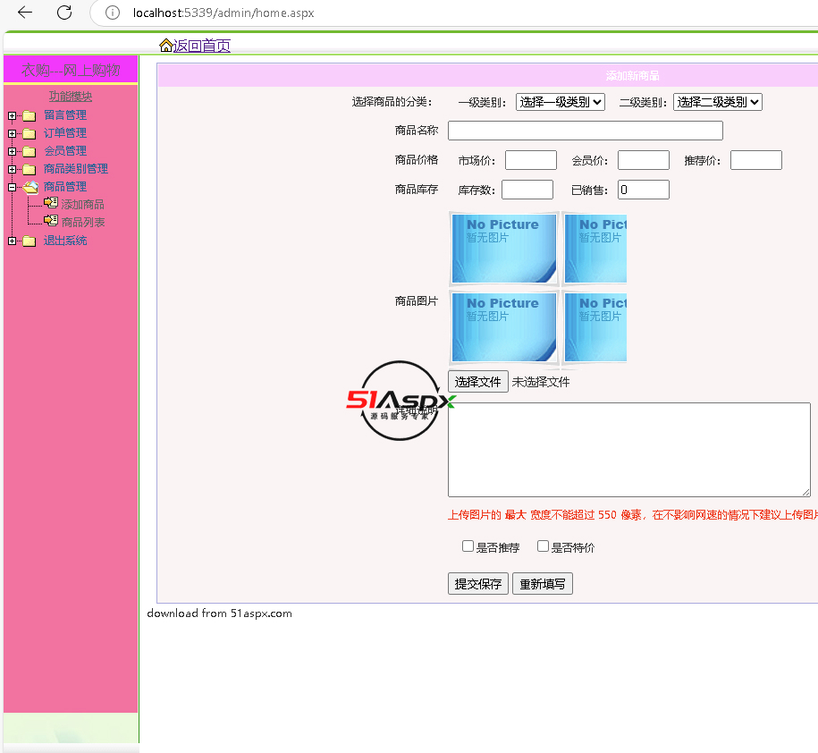Click the browser back arrow
This screenshot has width=818, height=753.
pos(24,12)
